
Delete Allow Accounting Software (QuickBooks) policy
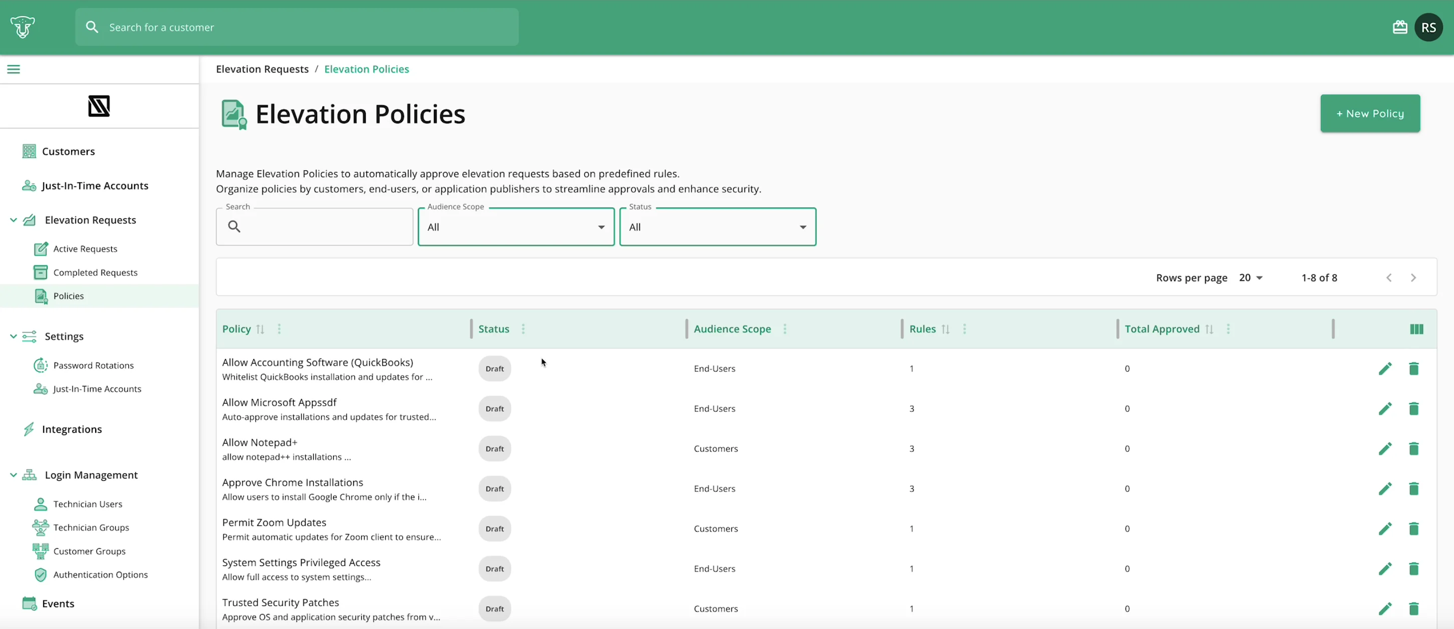1413,369
